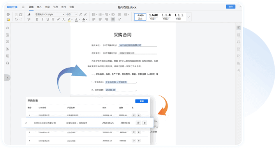Center align text

(100, 19)
